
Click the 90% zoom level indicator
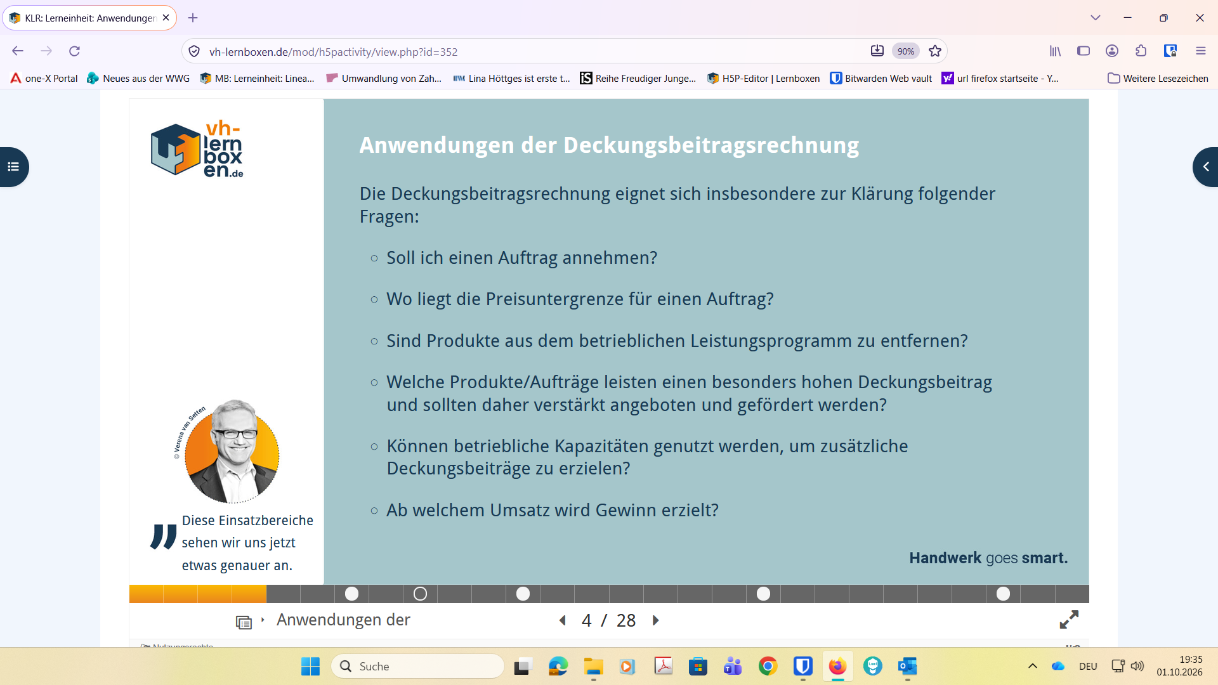[x=906, y=51]
